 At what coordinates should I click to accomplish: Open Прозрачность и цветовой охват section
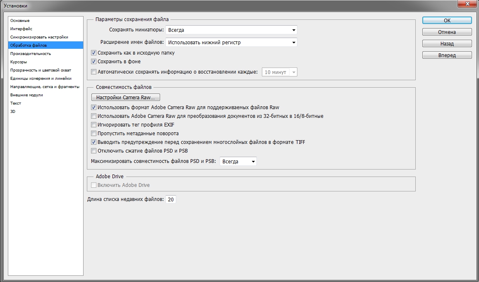pyautogui.click(x=46, y=70)
